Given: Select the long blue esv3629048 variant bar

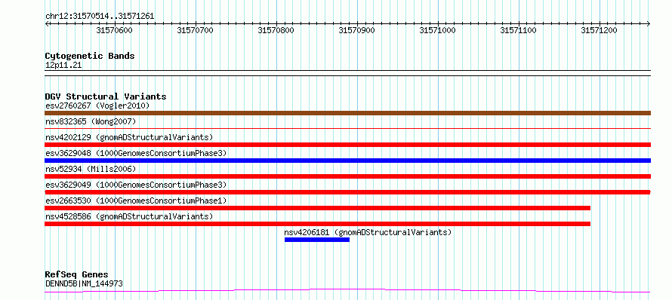Looking at the screenshot, I should [347, 161].
